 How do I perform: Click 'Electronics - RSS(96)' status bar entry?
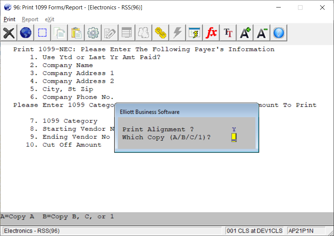point(32,231)
